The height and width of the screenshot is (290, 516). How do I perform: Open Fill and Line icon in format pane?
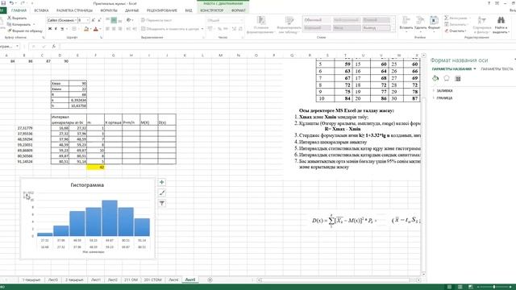435,78
